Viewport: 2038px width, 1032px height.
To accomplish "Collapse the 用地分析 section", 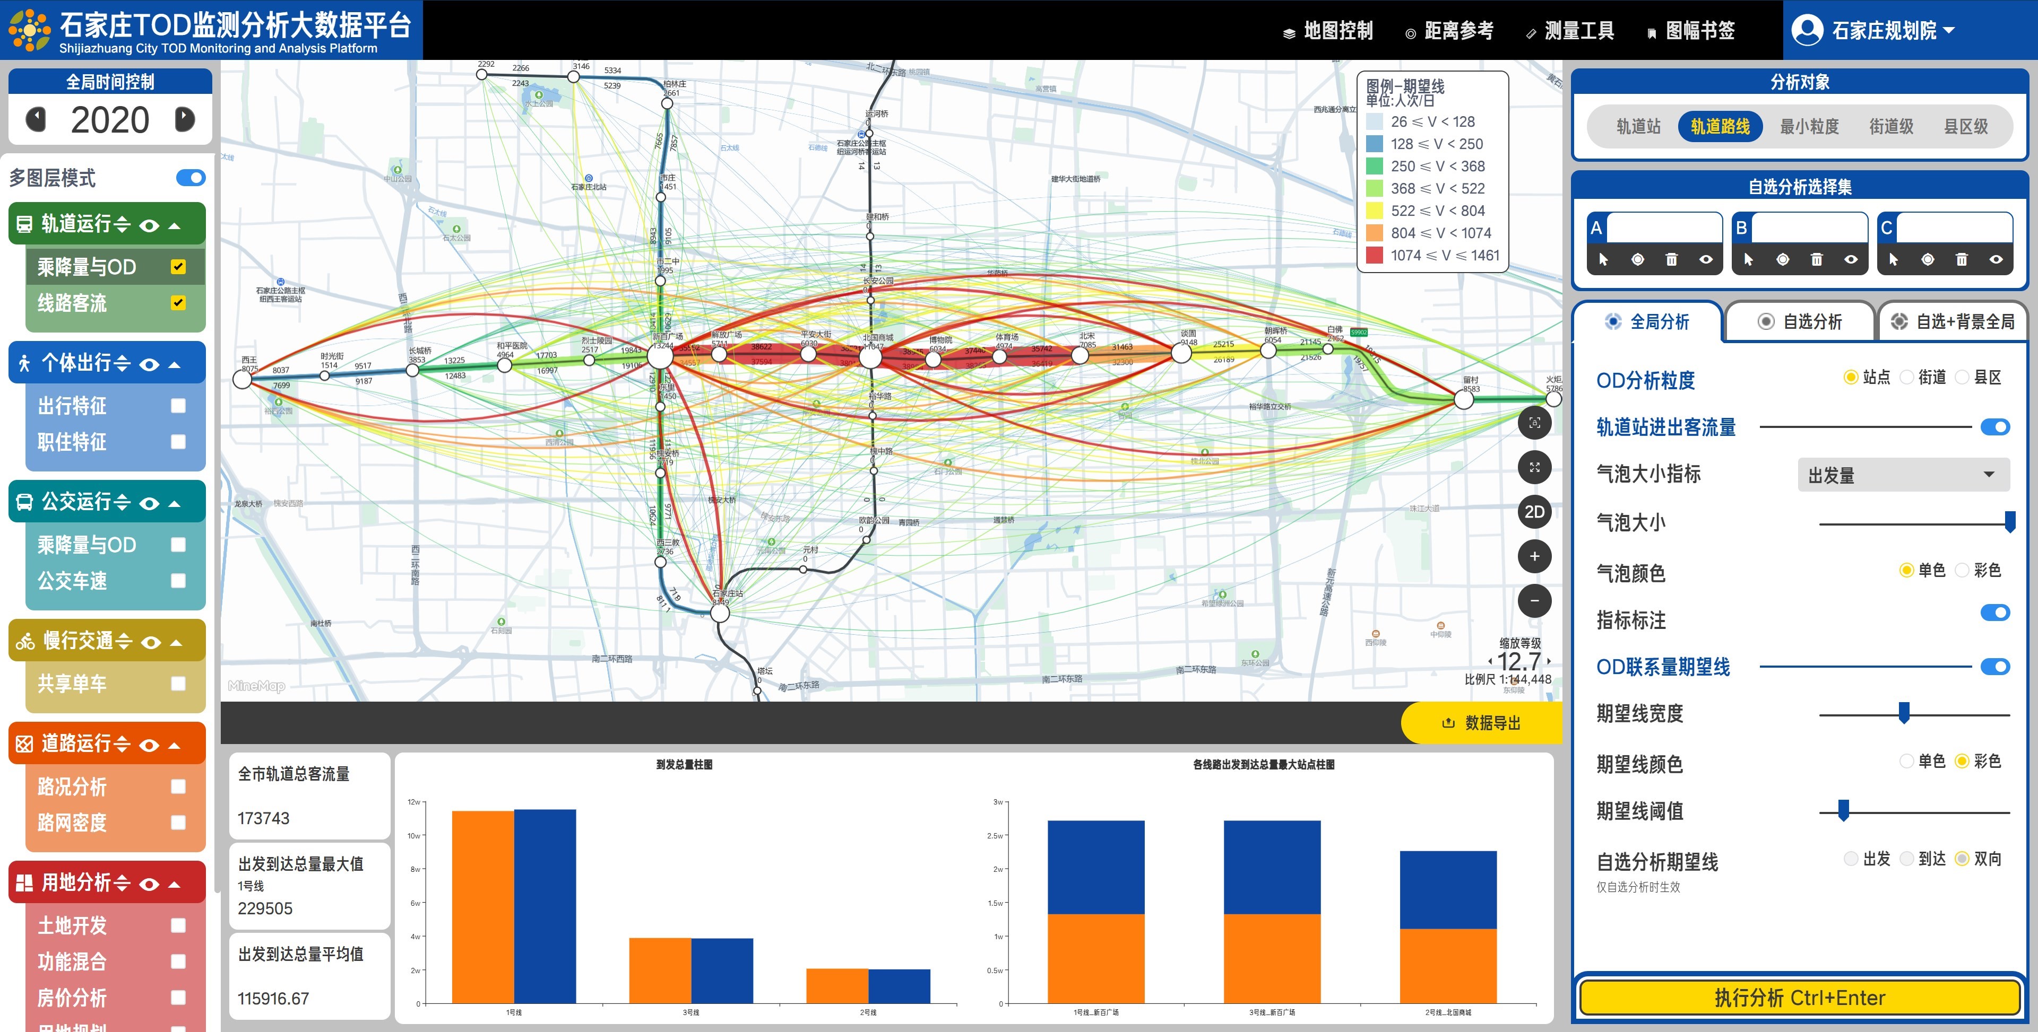I will coord(175,884).
